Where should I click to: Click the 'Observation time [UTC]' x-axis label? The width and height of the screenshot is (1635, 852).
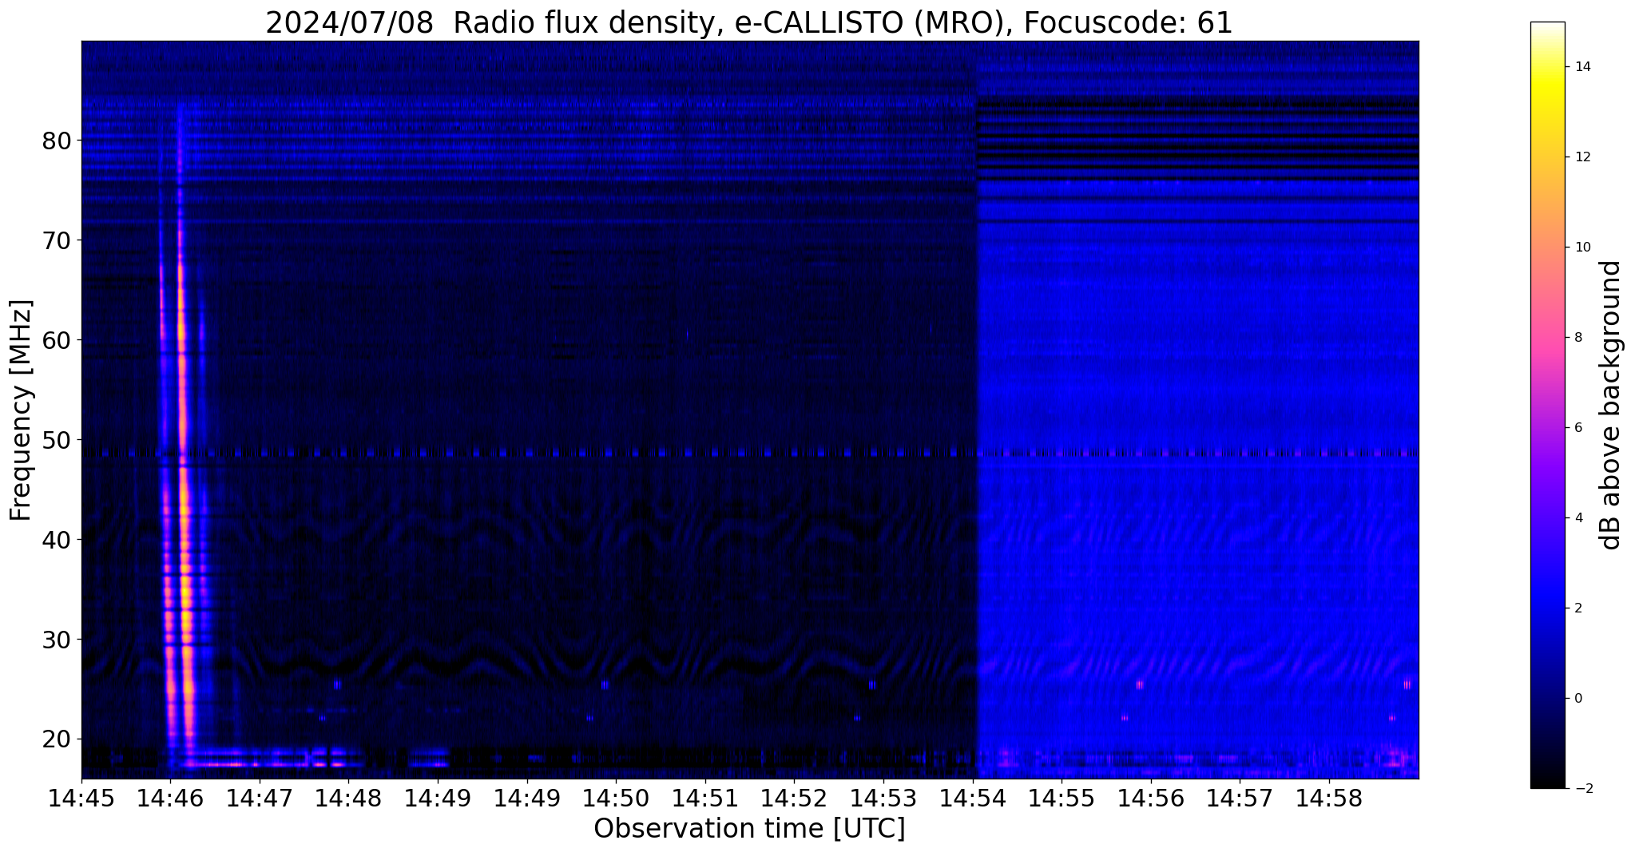pyautogui.click(x=749, y=829)
